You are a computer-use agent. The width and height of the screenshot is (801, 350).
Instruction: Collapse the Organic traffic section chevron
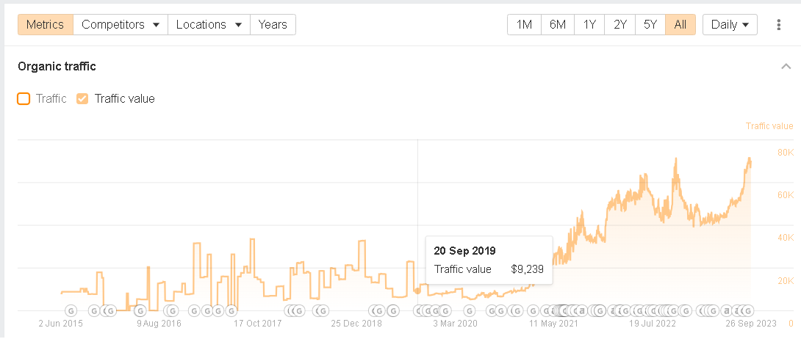coord(786,67)
